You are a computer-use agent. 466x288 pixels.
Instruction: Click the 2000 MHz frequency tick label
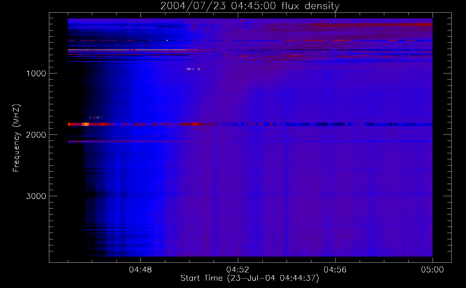click(36, 135)
